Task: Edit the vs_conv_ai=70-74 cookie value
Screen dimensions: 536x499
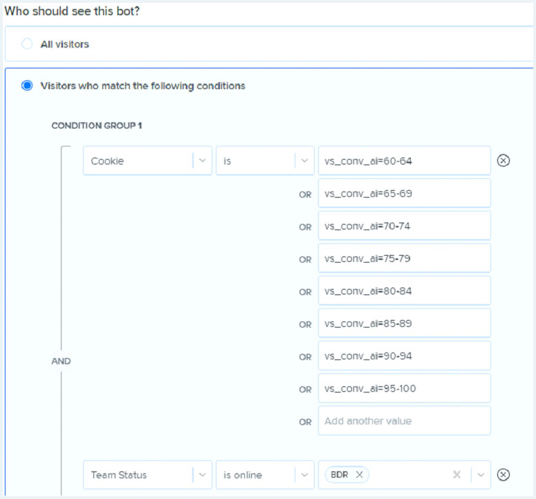Action: (404, 226)
